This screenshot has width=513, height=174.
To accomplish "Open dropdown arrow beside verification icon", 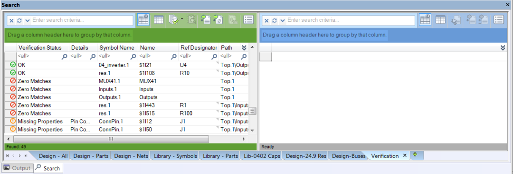I will (x=182, y=19).
